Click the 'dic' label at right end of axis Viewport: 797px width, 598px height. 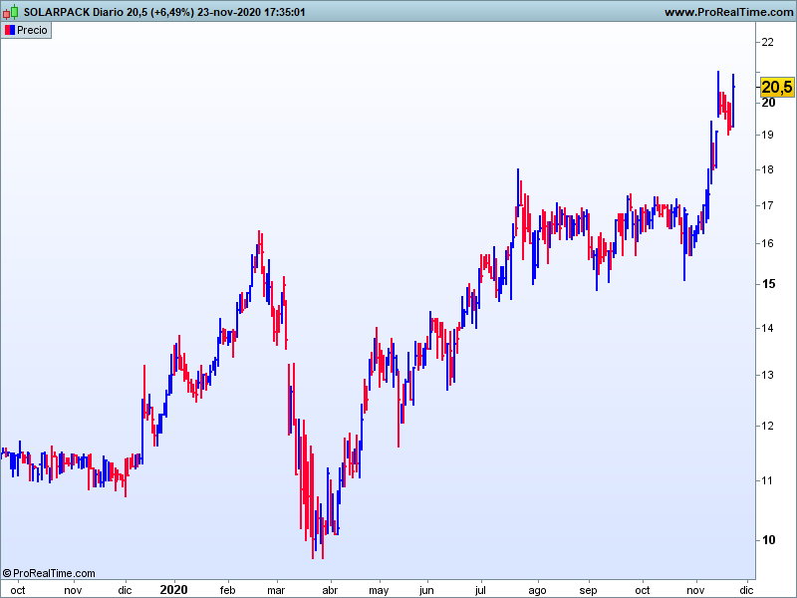[746, 589]
